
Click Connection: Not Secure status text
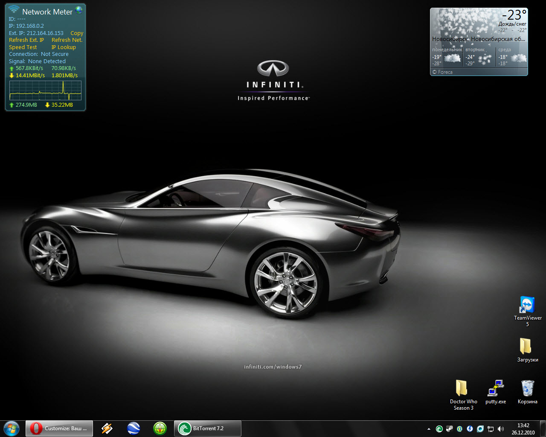coord(39,54)
